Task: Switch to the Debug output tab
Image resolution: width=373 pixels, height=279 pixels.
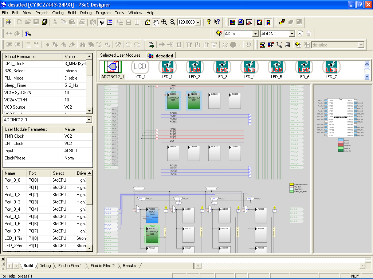Action: [45, 266]
